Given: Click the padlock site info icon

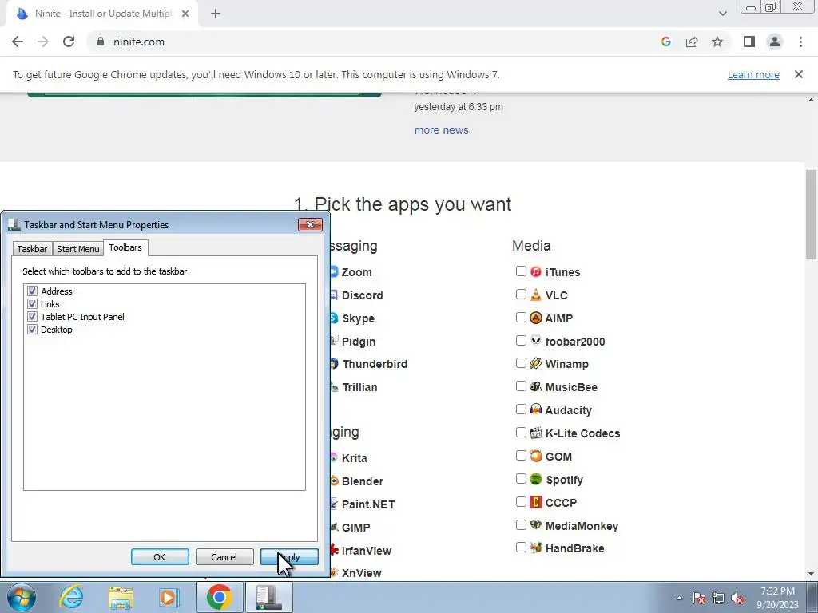Looking at the screenshot, I should [x=101, y=42].
